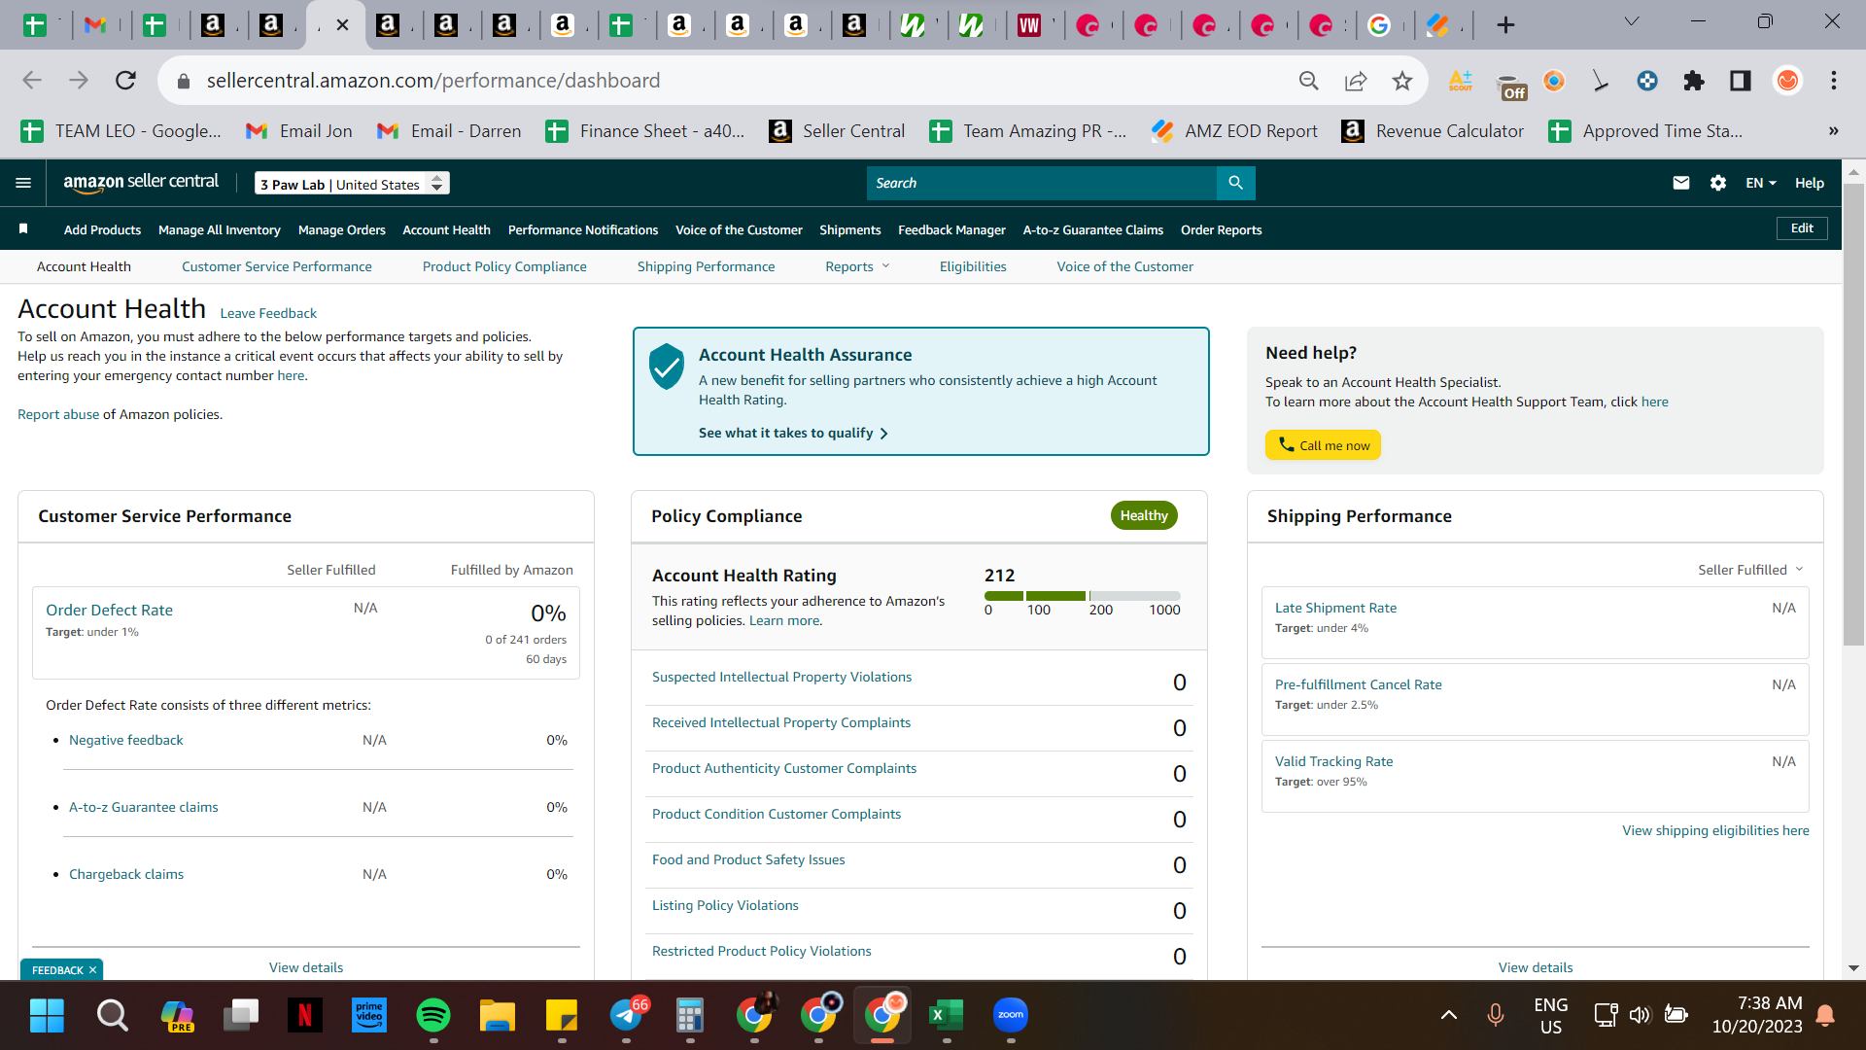Click View shipping eligibilities here link

(1715, 830)
